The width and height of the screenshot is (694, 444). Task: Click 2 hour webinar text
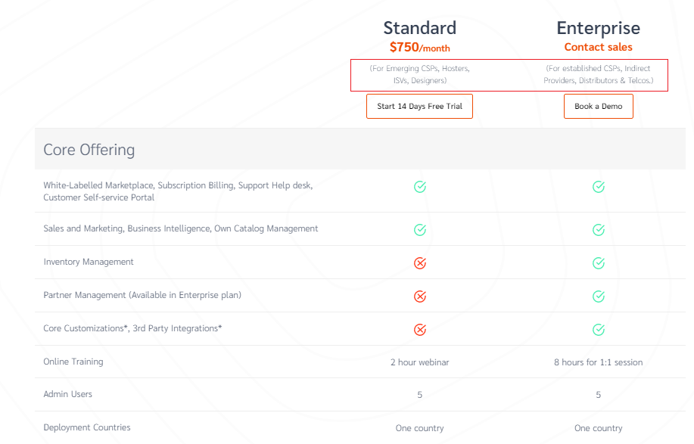pyautogui.click(x=419, y=362)
